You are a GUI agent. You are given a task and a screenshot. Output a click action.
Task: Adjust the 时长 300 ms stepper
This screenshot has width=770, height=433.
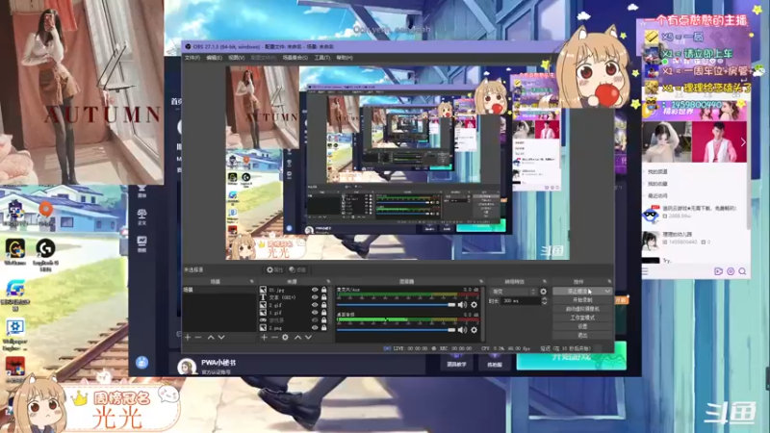click(x=544, y=300)
